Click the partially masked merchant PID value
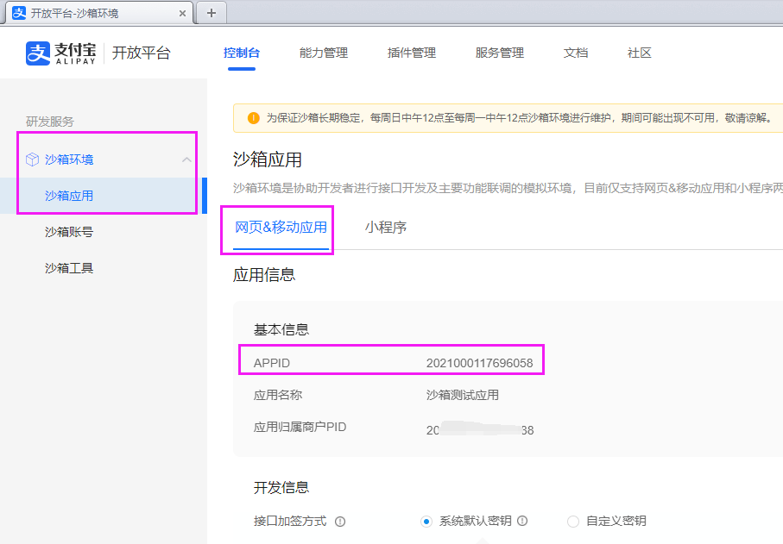Viewport: 783px width, 544px height. pyautogui.click(x=480, y=430)
